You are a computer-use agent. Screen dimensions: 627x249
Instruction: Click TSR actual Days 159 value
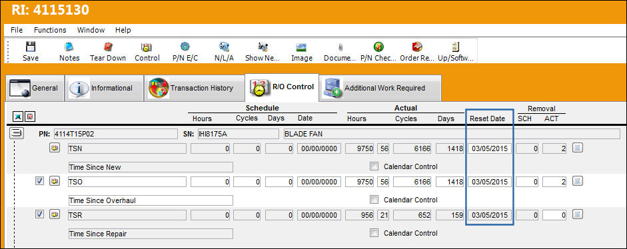coord(450,215)
